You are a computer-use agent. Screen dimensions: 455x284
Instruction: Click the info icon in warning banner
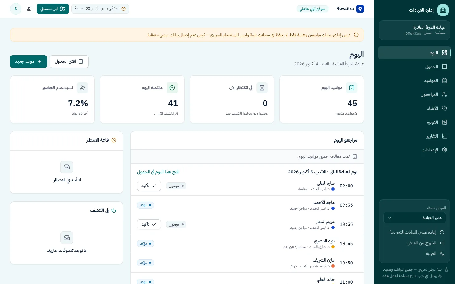pos(356,35)
